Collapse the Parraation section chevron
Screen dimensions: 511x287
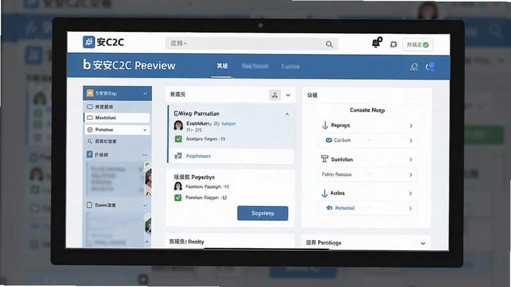[287, 114]
